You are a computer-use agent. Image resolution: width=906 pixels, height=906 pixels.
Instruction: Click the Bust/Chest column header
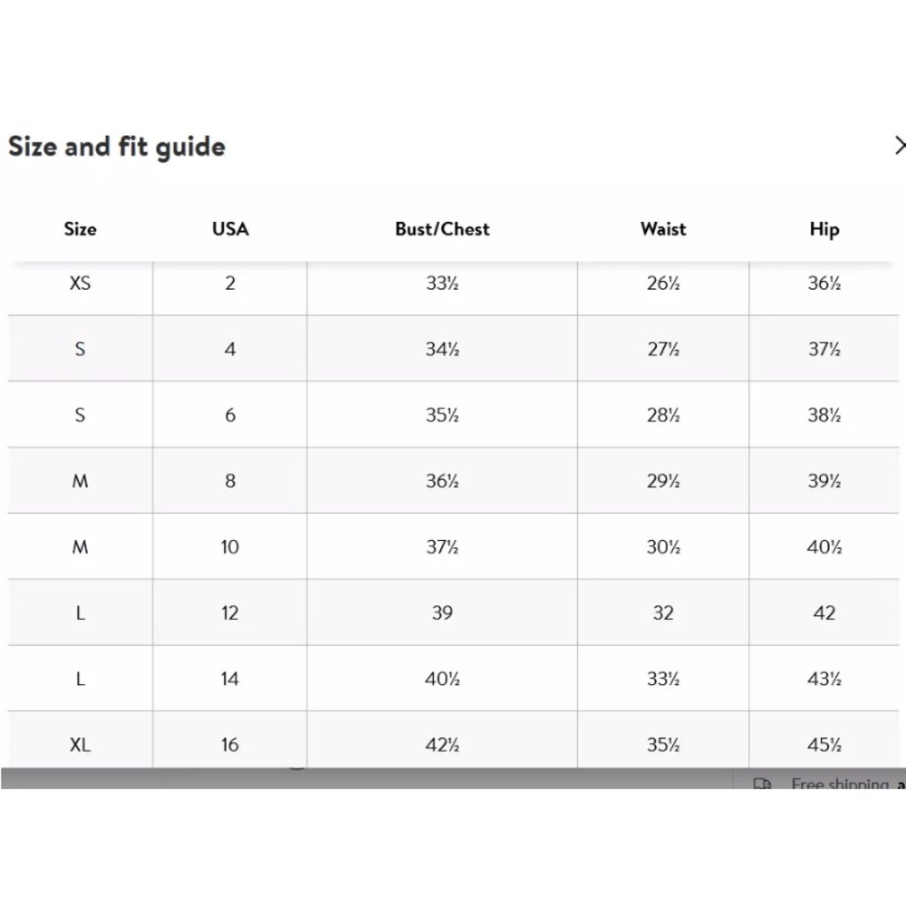[442, 229]
